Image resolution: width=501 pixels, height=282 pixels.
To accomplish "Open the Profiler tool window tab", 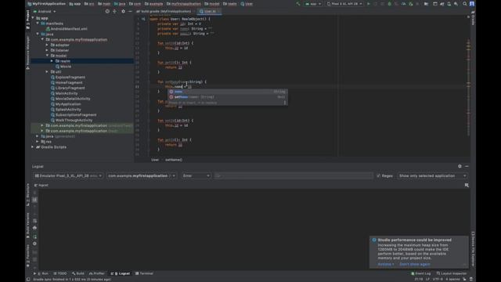I will [x=97, y=273].
